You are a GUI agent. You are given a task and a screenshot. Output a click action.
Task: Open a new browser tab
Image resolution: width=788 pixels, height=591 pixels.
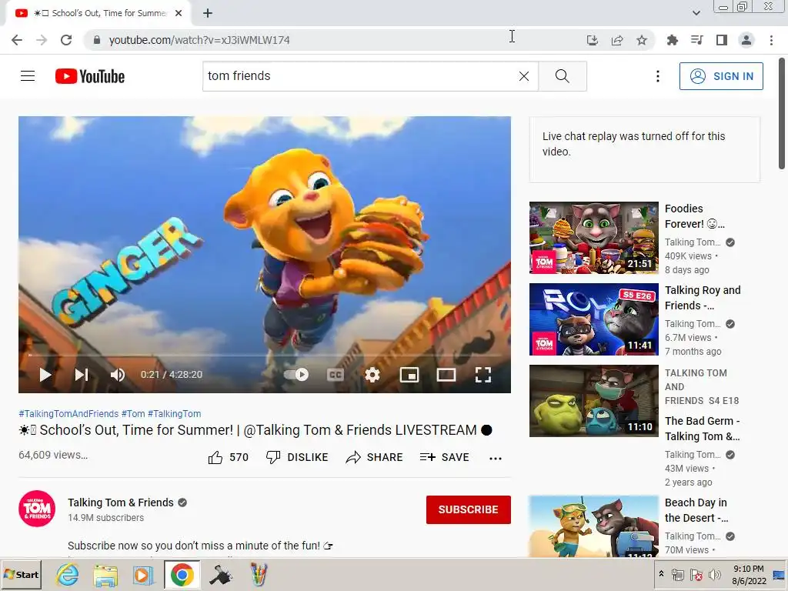tap(208, 13)
